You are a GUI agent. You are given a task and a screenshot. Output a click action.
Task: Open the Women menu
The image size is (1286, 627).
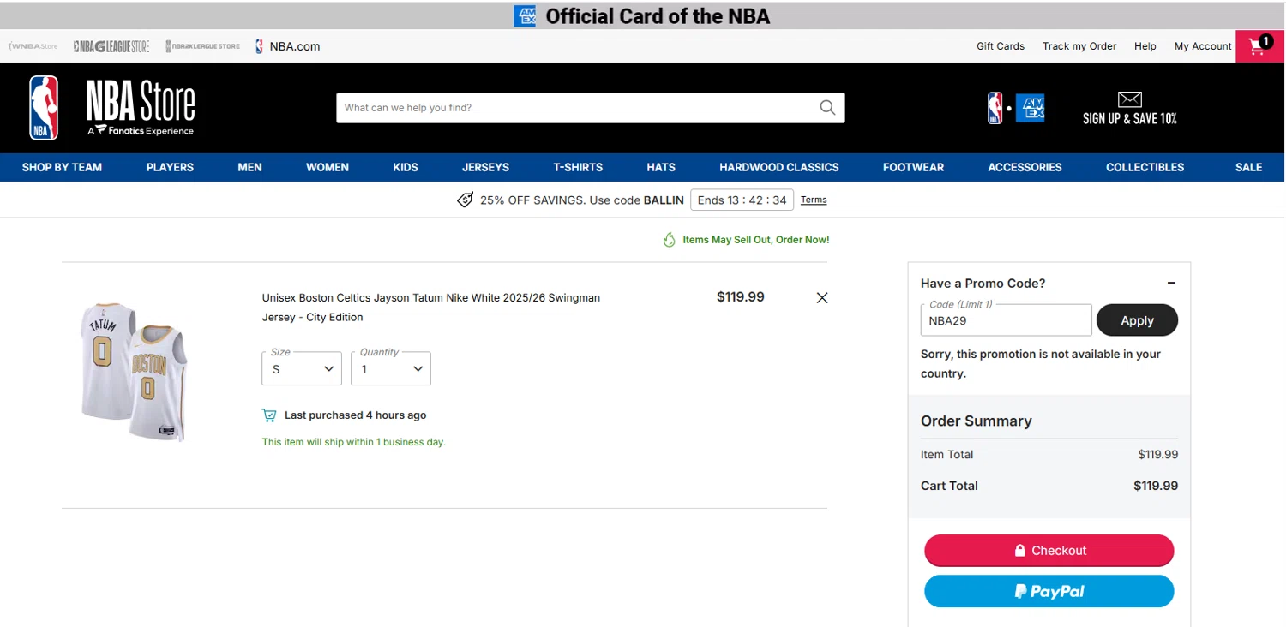328,167
